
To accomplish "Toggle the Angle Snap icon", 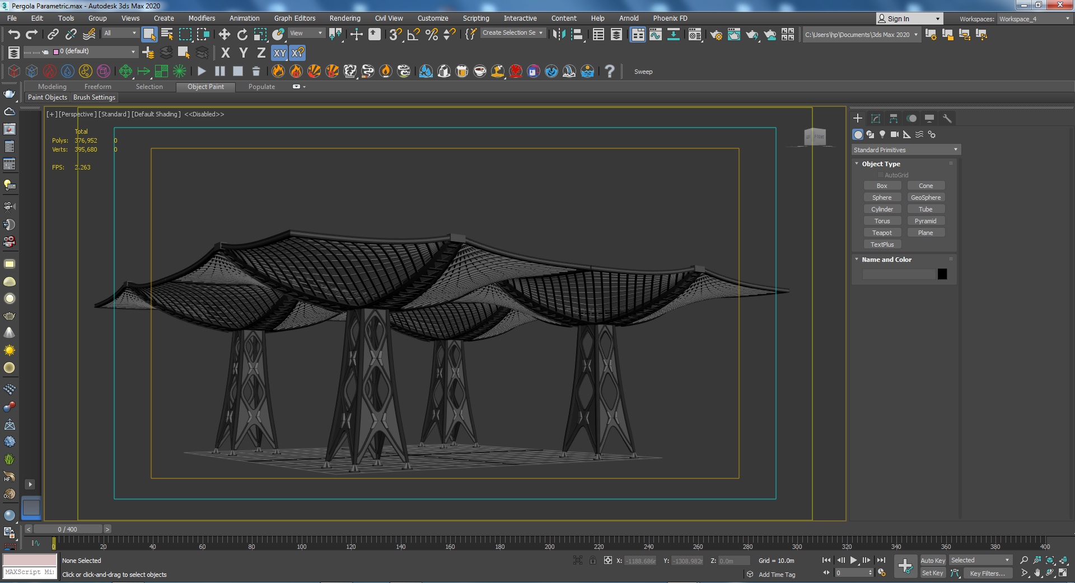I will [x=413, y=35].
